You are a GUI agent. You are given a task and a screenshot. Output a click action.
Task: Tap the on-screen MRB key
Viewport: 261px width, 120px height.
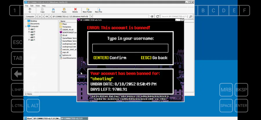coord(226,90)
